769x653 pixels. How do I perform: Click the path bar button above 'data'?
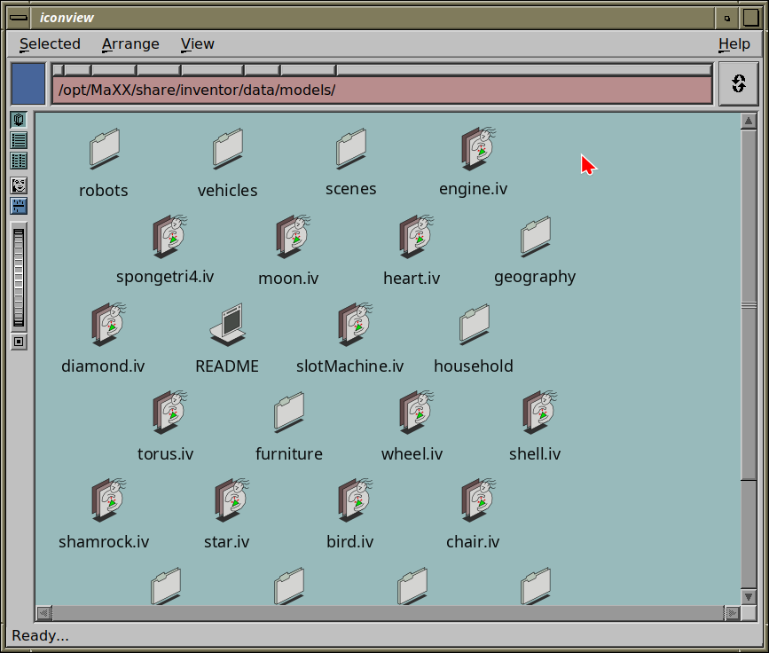[x=263, y=70]
